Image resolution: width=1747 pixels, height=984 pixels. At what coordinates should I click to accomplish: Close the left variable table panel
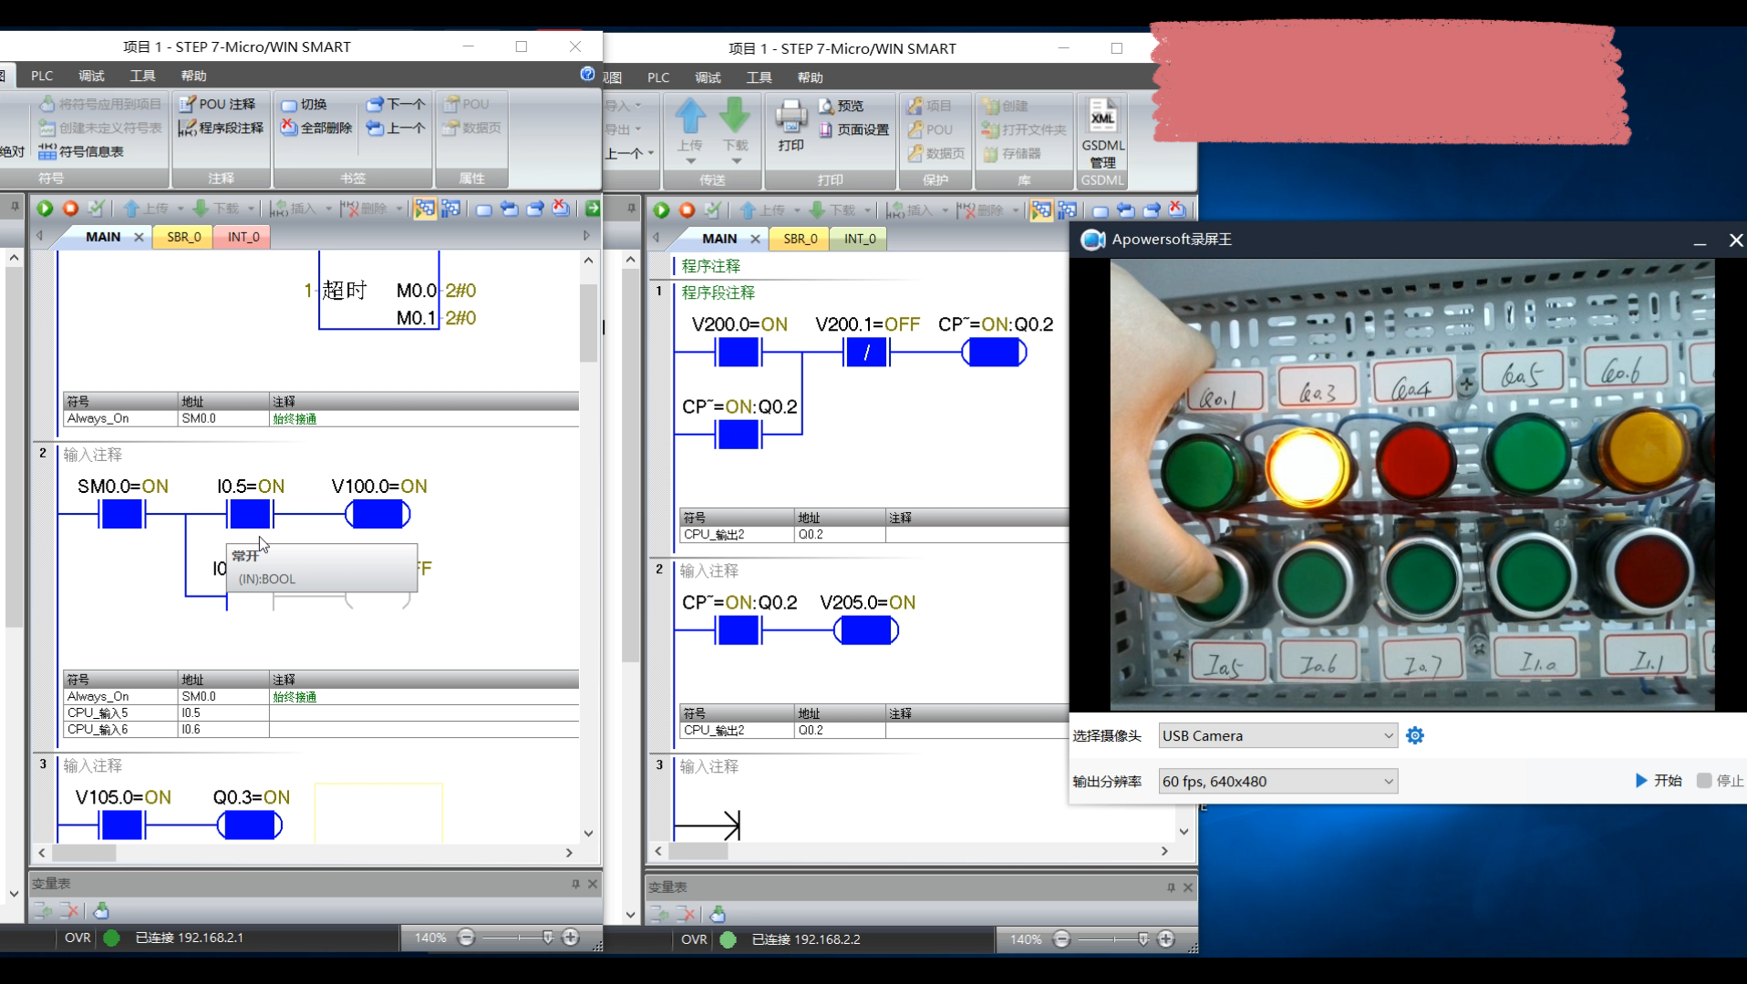coord(593,884)
